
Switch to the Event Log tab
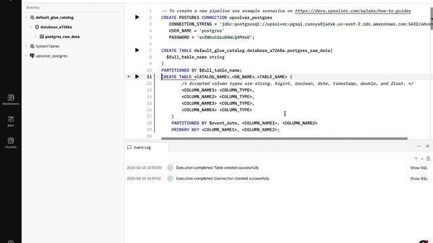pyautogui.click(x=146, y=147)
